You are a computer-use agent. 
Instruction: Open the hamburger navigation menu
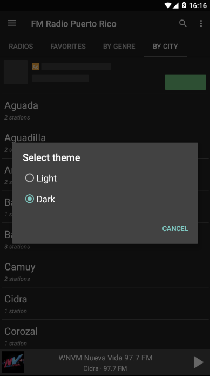point(12,23)
